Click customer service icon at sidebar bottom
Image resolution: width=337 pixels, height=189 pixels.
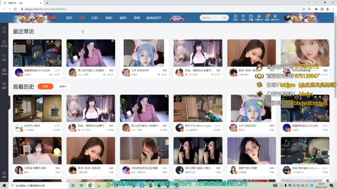(x=4, y=175)
